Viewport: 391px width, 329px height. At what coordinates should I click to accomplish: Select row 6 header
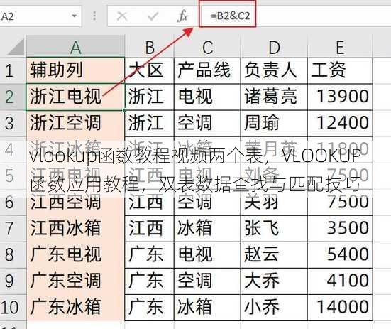click(x=13, y=203)
